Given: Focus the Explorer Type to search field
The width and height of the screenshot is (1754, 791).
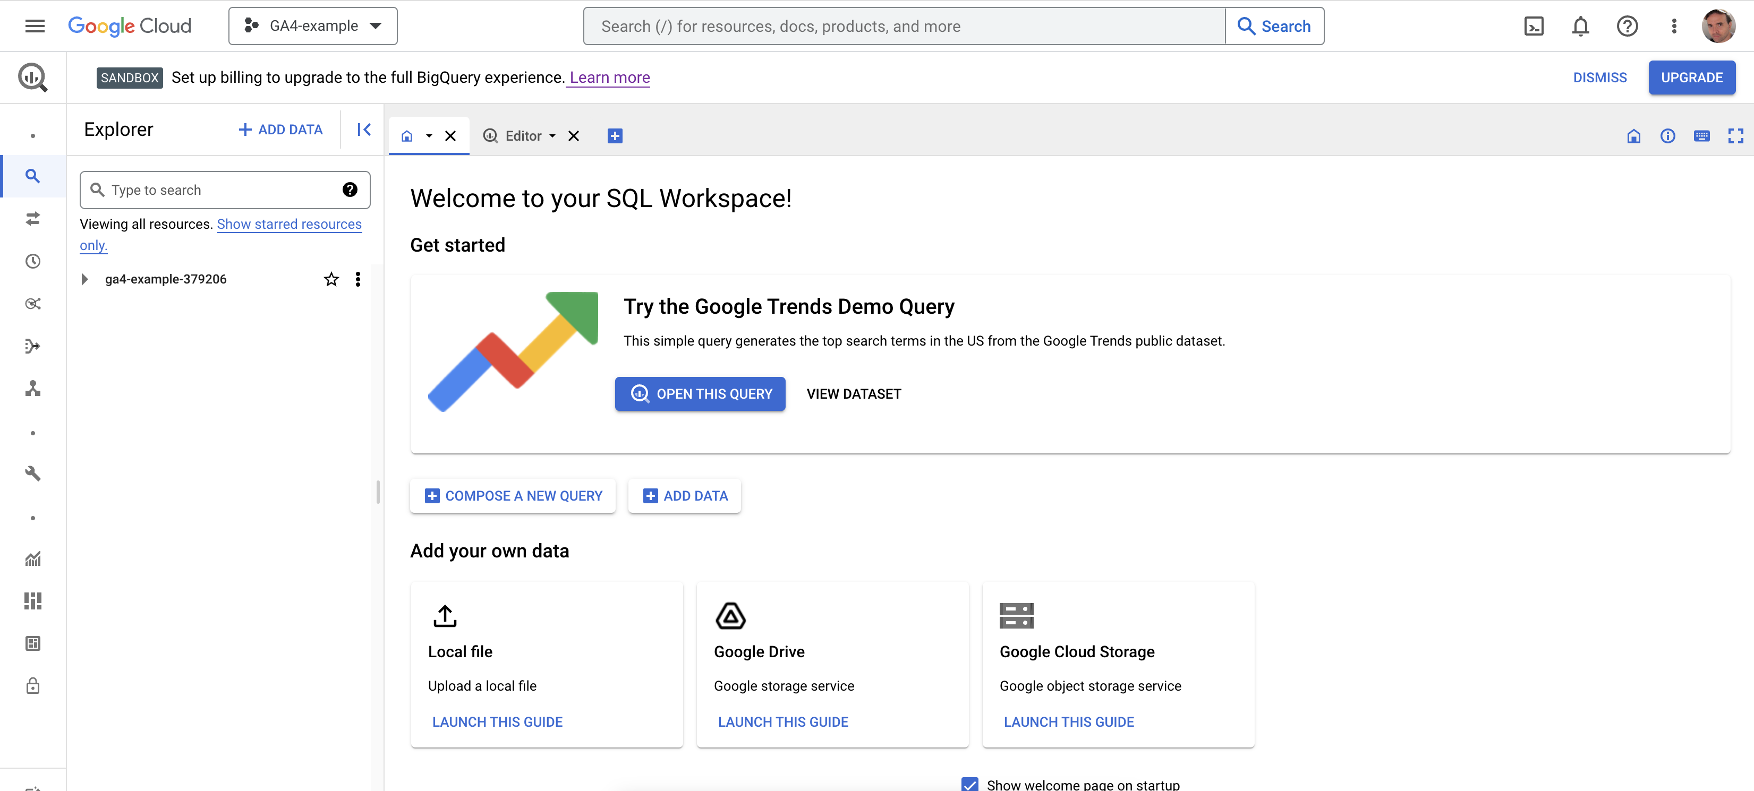Looking at the screenshot, I should coord(225,190).
